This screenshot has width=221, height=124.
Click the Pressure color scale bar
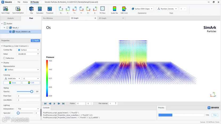(47, 78)
